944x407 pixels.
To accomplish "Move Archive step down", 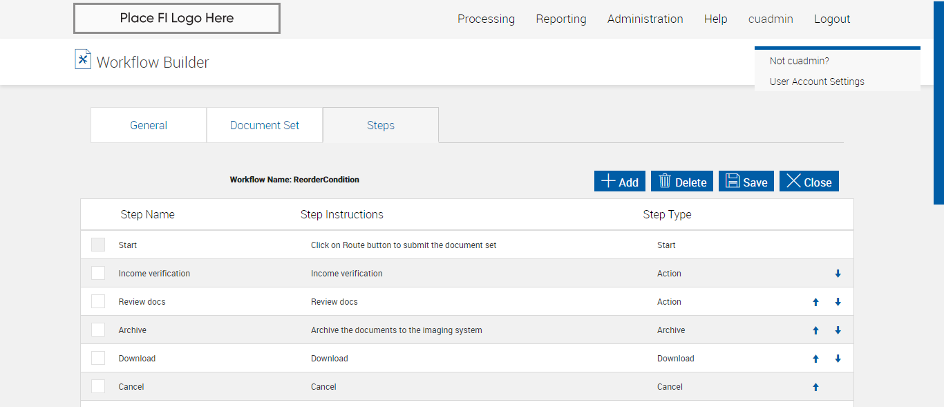I will tap(838, 330).
